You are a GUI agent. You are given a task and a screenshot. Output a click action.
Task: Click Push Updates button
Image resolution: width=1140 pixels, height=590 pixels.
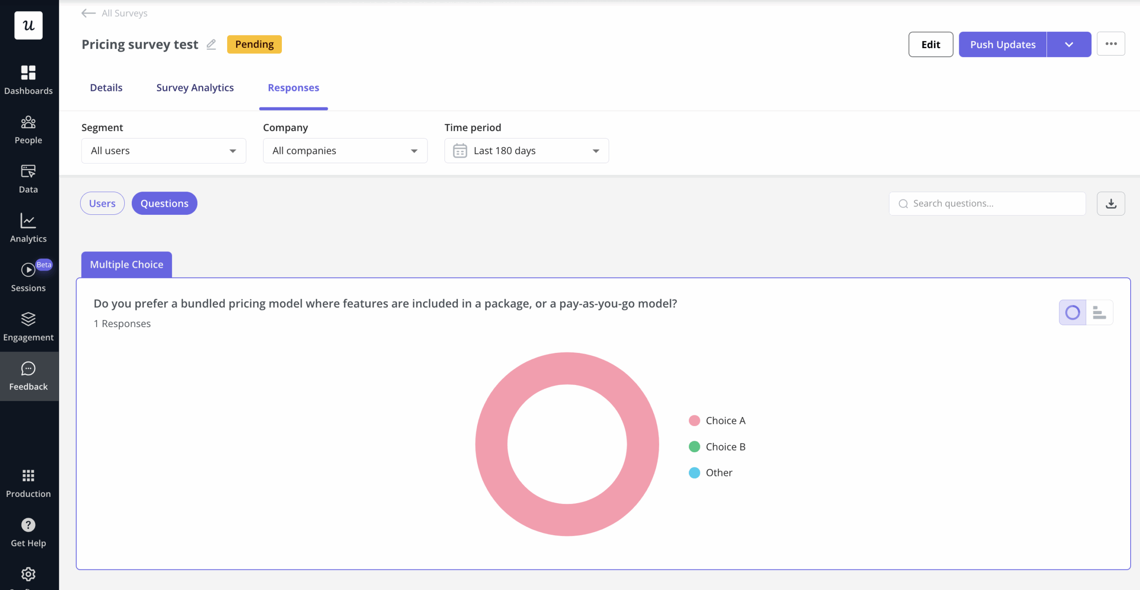point(1003,44)
